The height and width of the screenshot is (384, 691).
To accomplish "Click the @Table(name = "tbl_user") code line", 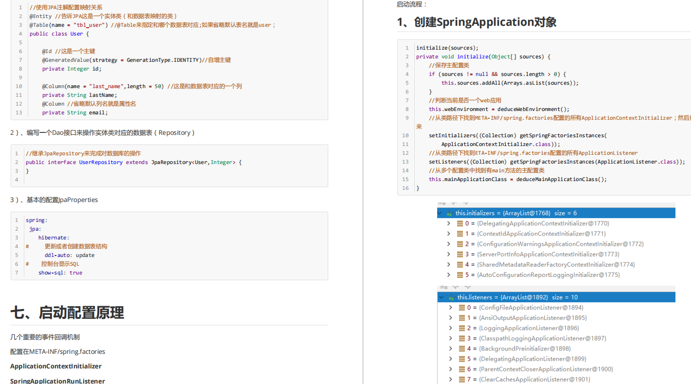I will 153,25.
